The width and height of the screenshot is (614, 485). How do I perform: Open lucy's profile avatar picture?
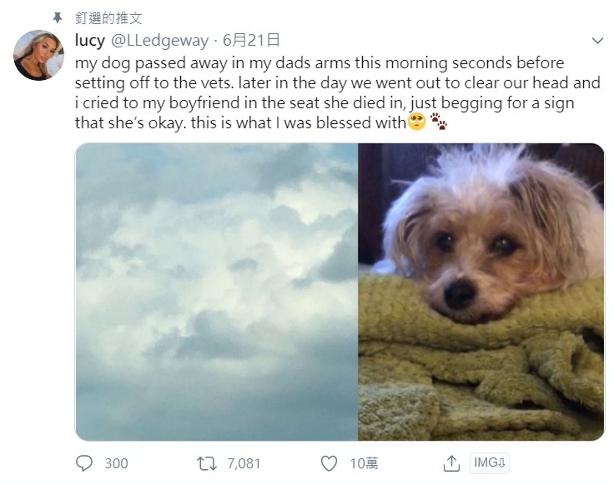click(x=39, y=55)
